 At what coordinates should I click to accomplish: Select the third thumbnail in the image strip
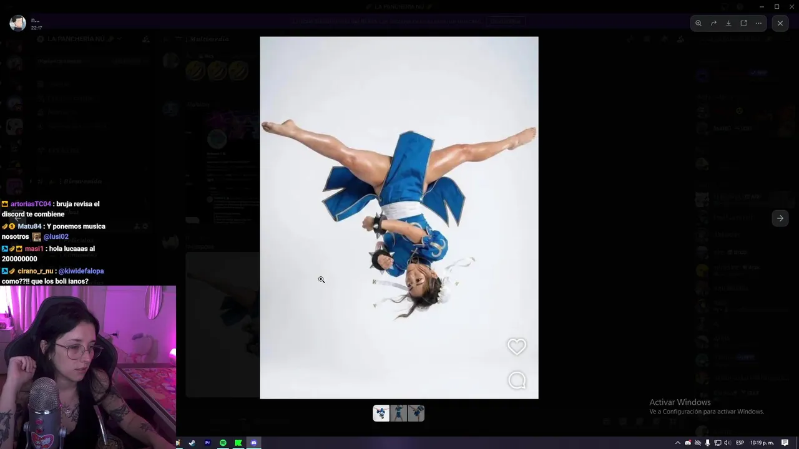coord(416,413)
